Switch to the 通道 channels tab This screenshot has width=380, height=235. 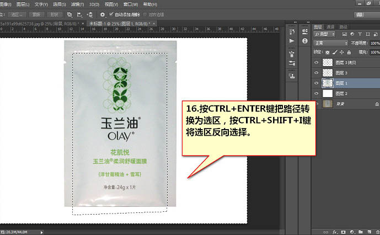point(330,27)
